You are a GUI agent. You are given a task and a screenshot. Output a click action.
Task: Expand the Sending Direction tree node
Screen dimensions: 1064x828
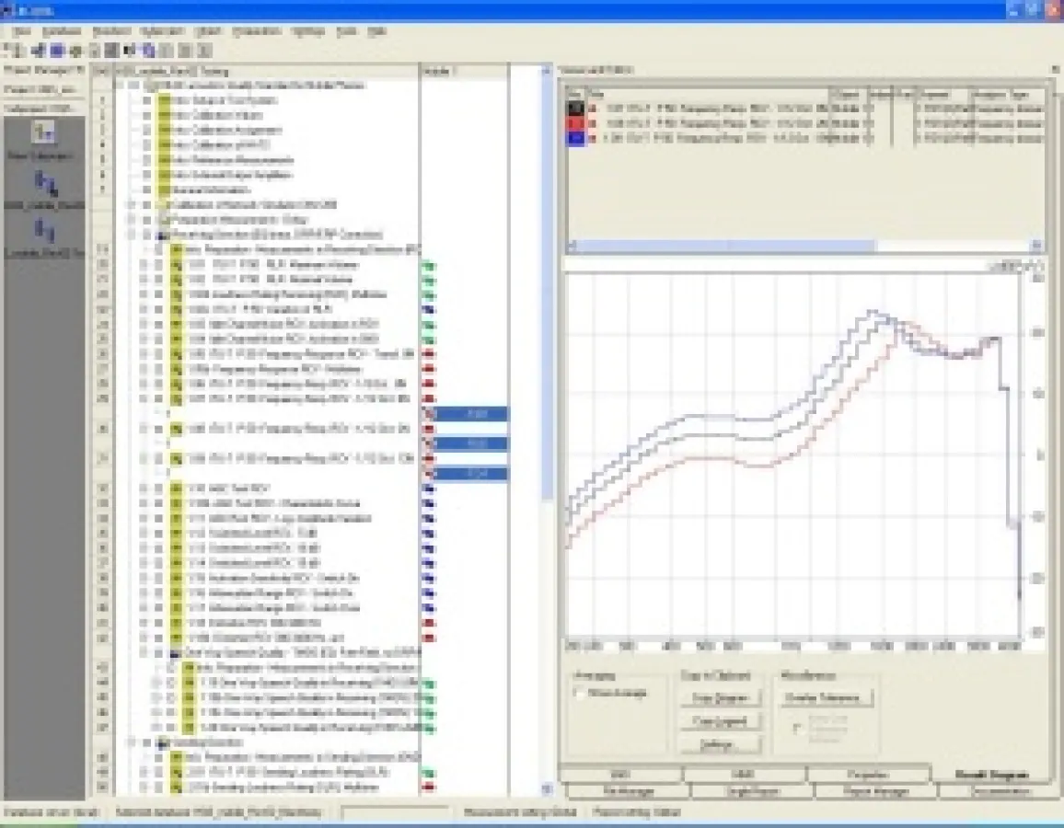132,742
